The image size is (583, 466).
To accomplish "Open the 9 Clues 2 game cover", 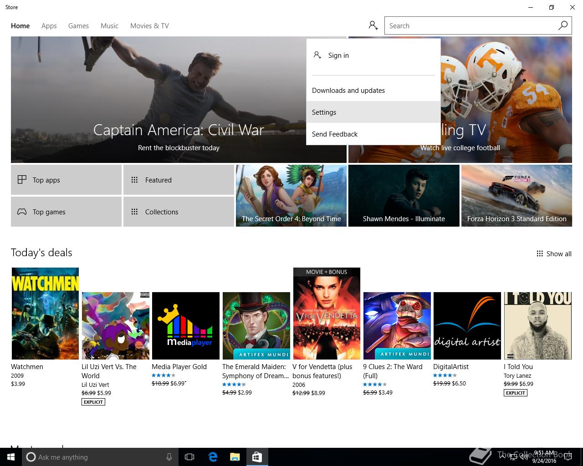I will 397,326.
